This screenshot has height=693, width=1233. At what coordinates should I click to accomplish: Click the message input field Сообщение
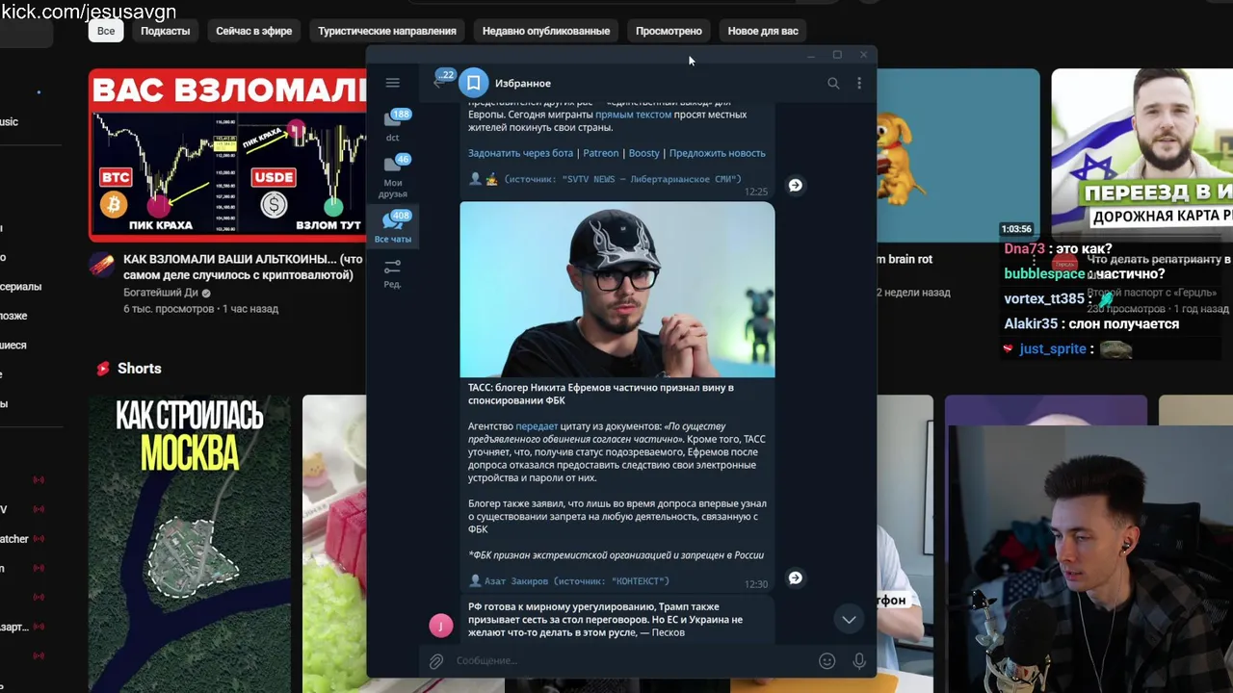tap(631, 661)
